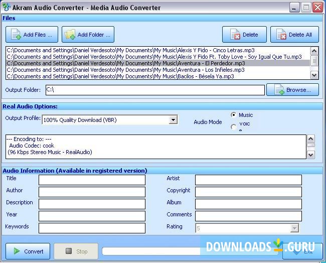
Task: Click the Delete All button
Action: click(x=294, y=35)
